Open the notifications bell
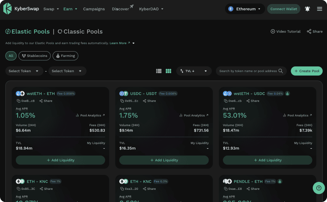Viewport: 327px width, 202px height. [x=307, y=9]
